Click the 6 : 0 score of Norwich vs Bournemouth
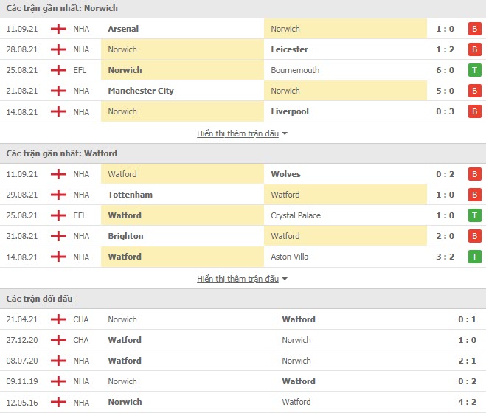This screenshot has height=413, width=486. [445, 70]
